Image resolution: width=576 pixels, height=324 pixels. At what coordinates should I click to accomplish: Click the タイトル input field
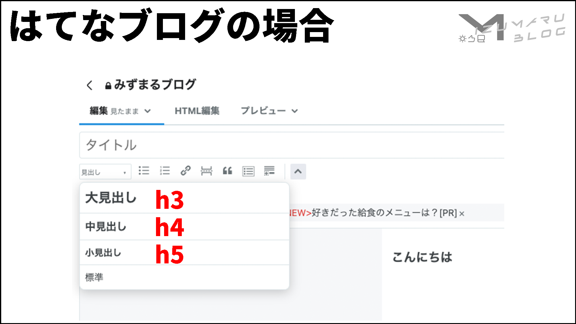[x=292, y=145]
